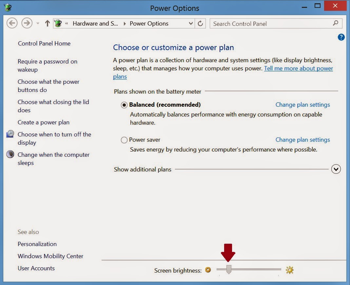Click the window title bar battery icon
Screen dimensions: 350x285
point(8,7)
